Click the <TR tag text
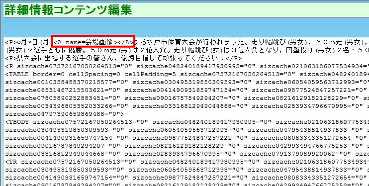This screenshot has height=186, width=369. coord(11,162)
